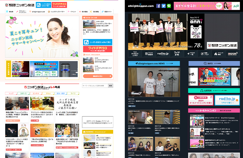Open the pink Eiful advertisement banner
This screenshot has height=158, width=243.
[207, 6]
